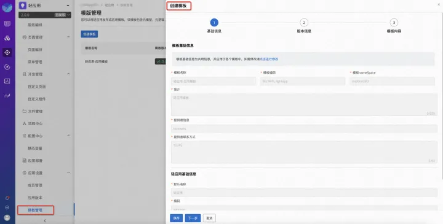This screenshot has height=224, width=443.
Task: Click the purple 轻应用 app icon
Action: 23,6
